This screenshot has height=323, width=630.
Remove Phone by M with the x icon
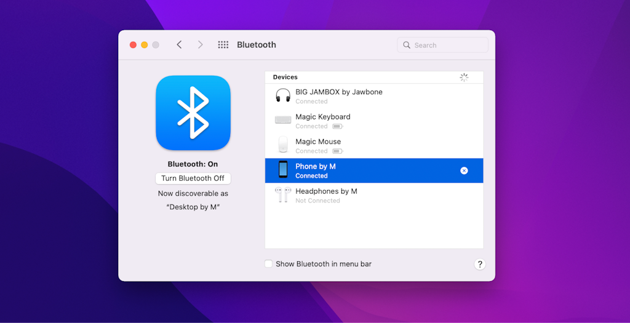464,171
